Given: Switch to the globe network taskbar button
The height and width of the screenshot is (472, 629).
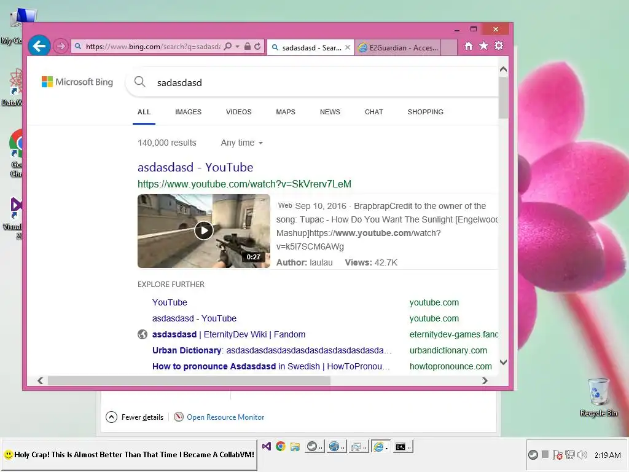Looking at the screenshot, I should pos(336,446).
